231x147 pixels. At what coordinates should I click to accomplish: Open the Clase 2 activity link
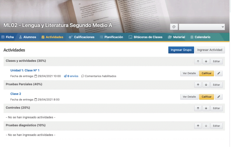(x=16, y=94)
